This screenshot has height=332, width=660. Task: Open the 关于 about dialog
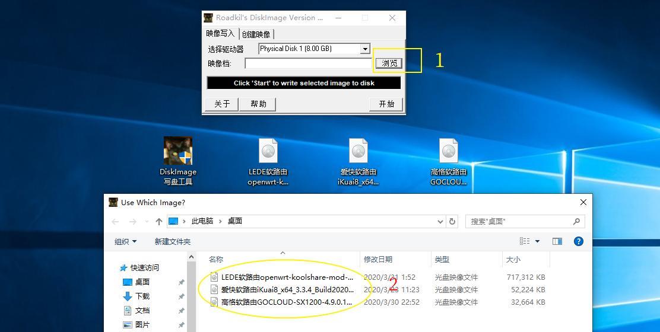click(x=222, y=104)
